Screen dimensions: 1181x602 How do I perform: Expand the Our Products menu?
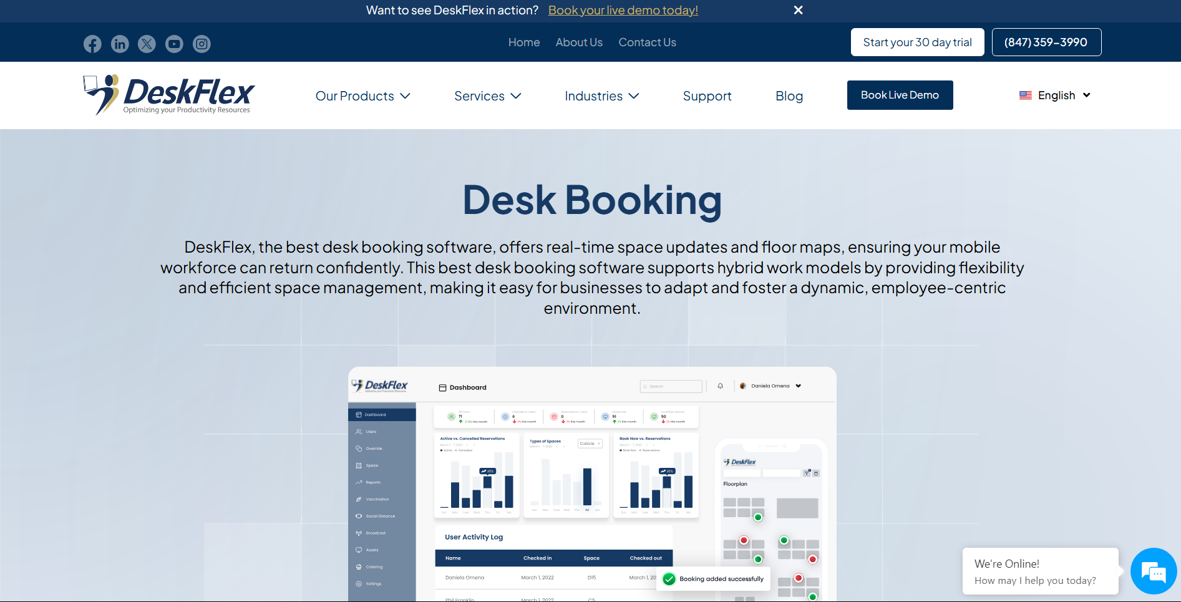point(363,95)
